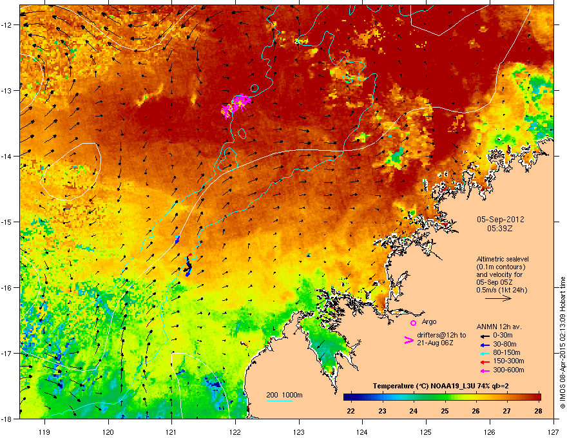The image size is (567, 438).
Task: Click the longitude axis label "119"
Action: coord(44,432)
